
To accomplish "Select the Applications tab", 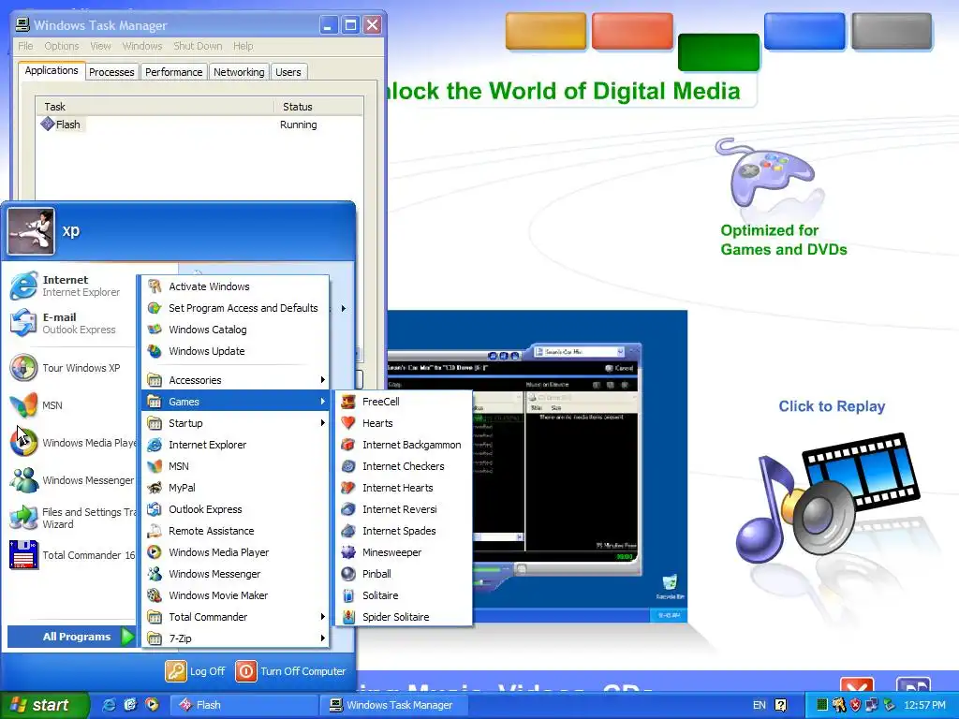I will (x=52, y=70).
